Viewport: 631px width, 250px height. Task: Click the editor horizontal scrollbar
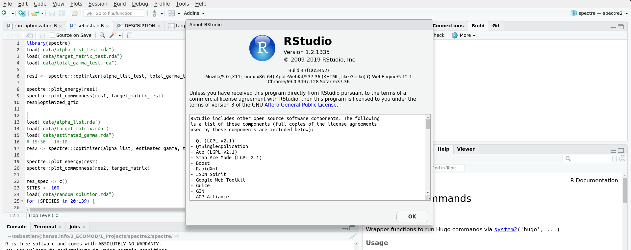pos(108,210)
